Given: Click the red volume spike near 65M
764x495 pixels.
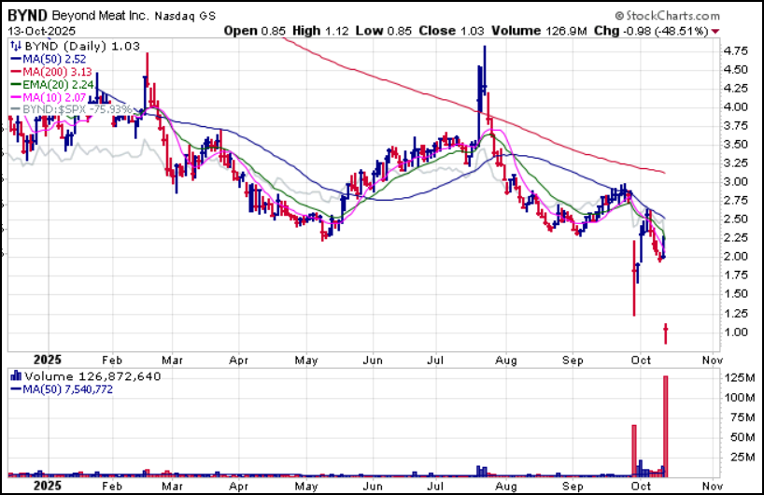Looking at the screenshot, I should [634, 451].
